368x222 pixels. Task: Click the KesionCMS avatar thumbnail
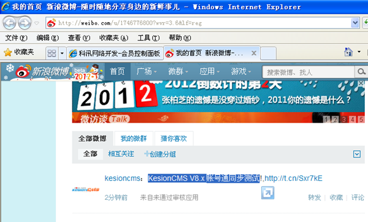(x=86, y=189)
